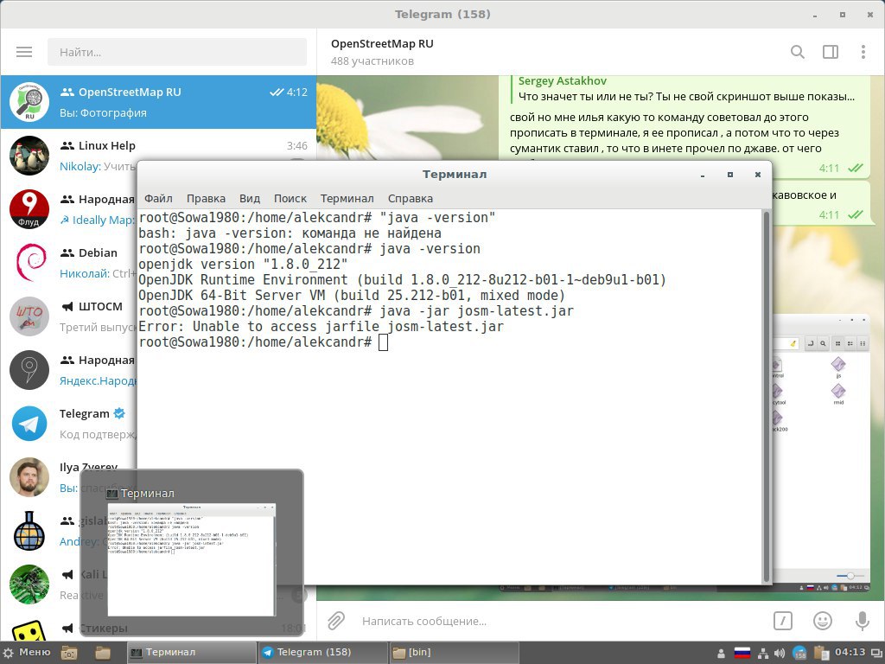Open the Поиск menu in Терминал
Image resolution: width=885 pixels, height=664 pixels.
[x=290, y=198]
